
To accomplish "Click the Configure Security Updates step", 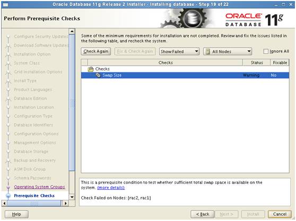I will (x=41, y=36).
